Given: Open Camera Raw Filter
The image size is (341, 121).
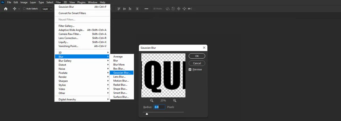Looking at the screenshot, I should [x=82, y=34].
